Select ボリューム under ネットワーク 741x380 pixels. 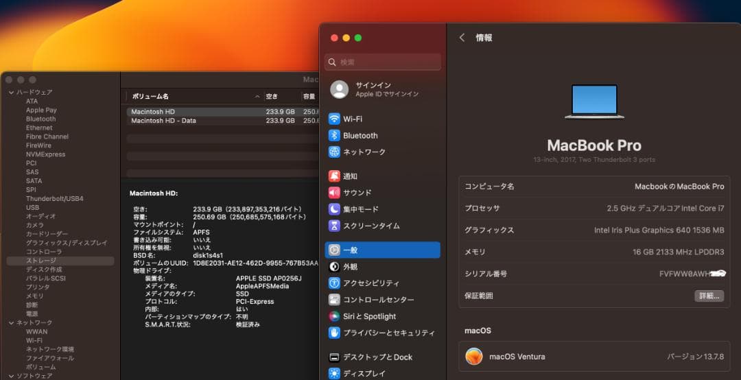40,367
